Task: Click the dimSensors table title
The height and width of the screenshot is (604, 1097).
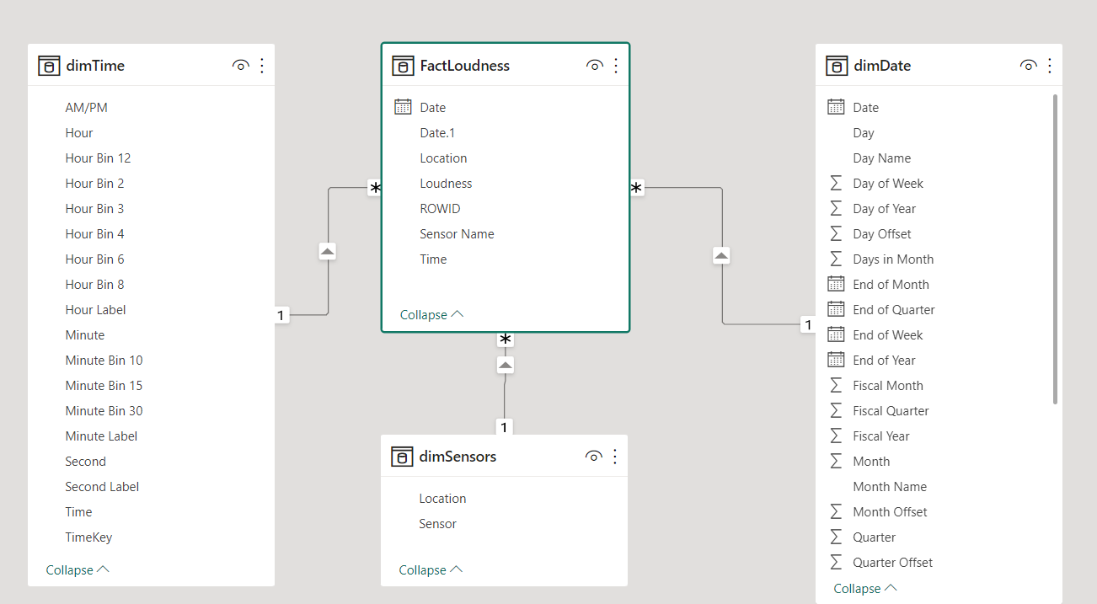Action: 458,457
